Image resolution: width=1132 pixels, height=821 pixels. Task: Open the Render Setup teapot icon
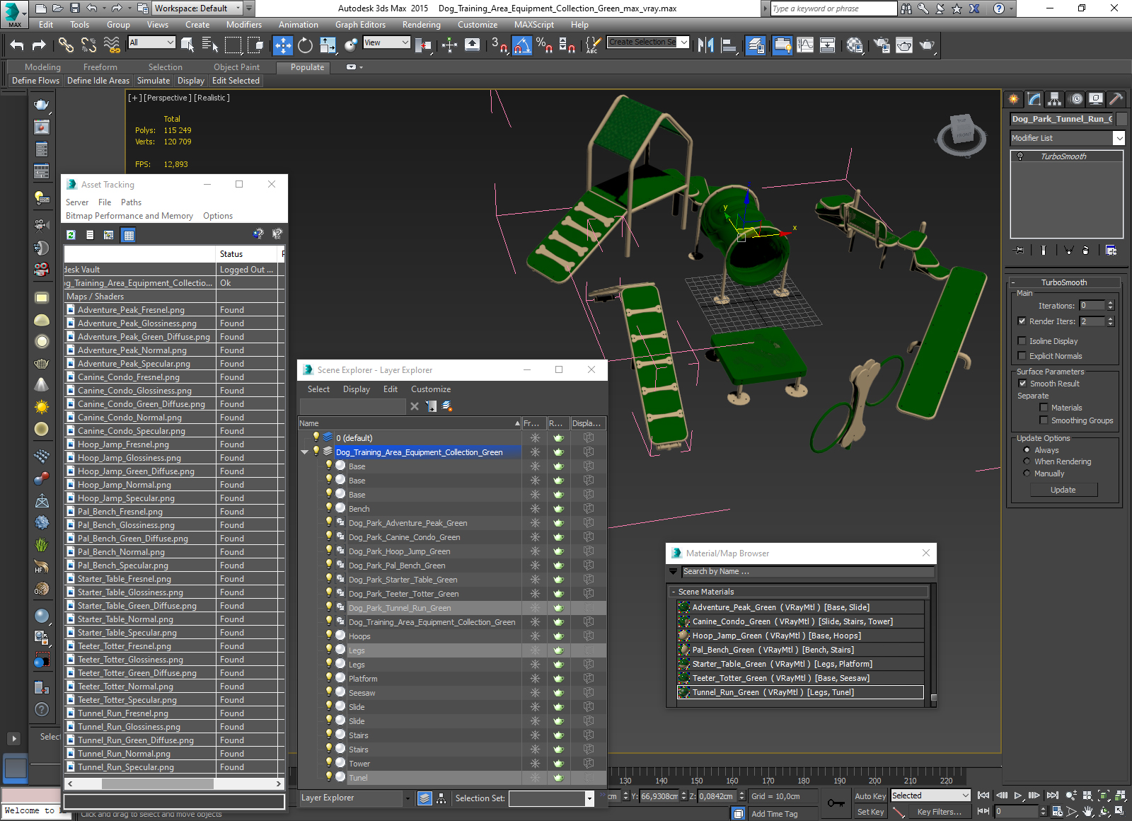tap(882, 45)
